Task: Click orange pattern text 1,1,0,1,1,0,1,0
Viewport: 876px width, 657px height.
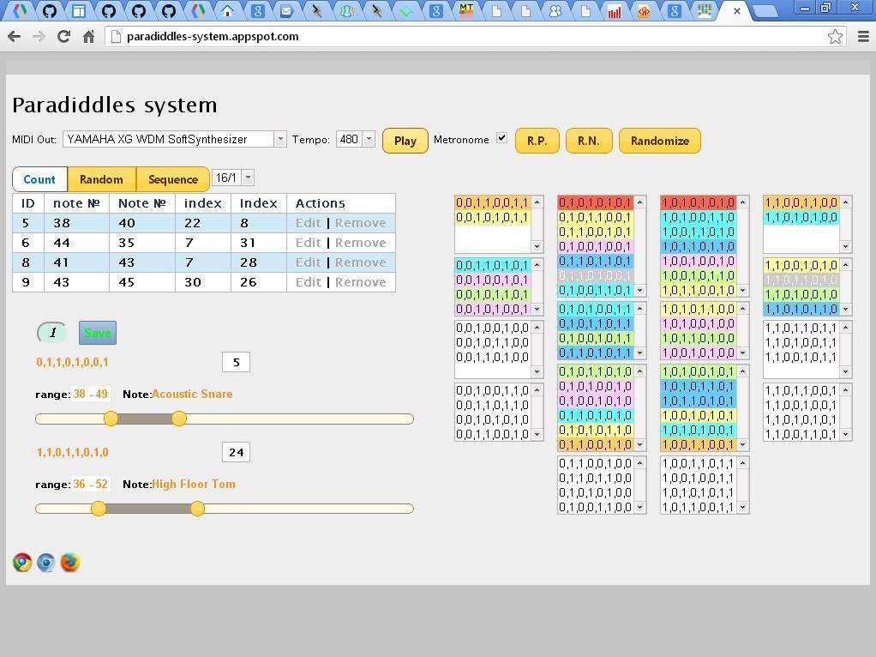Action: click(73, 452)
